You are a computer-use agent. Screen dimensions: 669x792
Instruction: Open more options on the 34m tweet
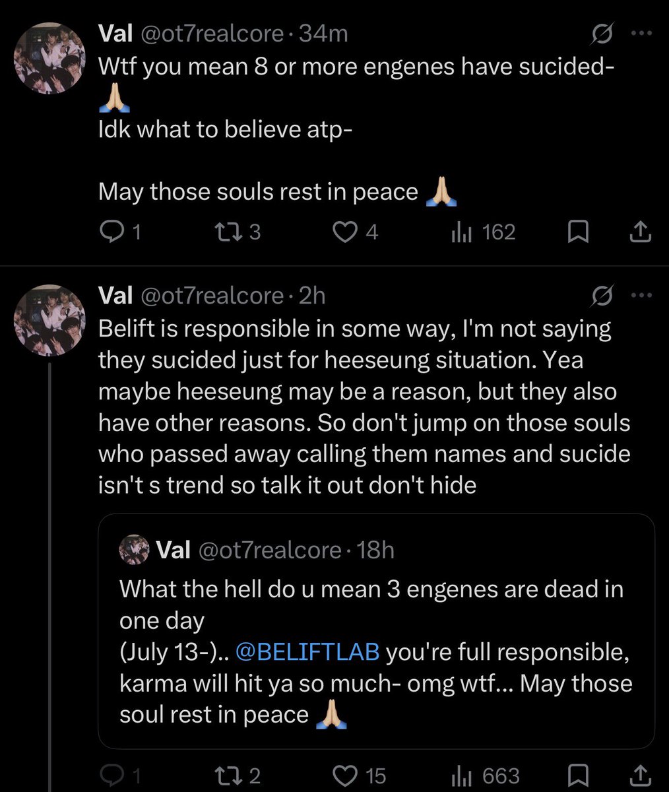pos(641,34)
